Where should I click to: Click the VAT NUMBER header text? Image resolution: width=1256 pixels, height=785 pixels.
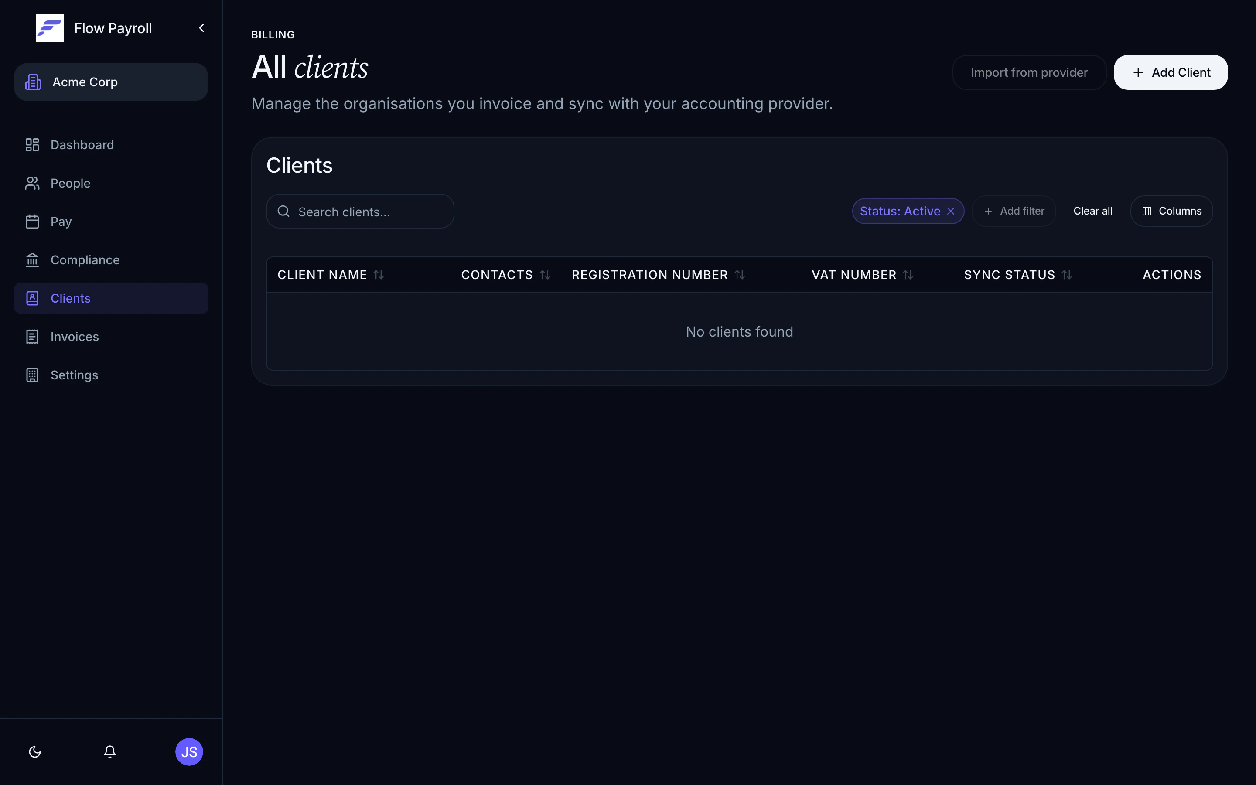coord(854,275)
